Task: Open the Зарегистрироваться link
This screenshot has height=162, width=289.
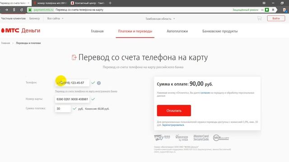Action: pos(173,125)
